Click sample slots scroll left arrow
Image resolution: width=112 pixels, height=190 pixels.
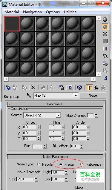coord(6,79)
